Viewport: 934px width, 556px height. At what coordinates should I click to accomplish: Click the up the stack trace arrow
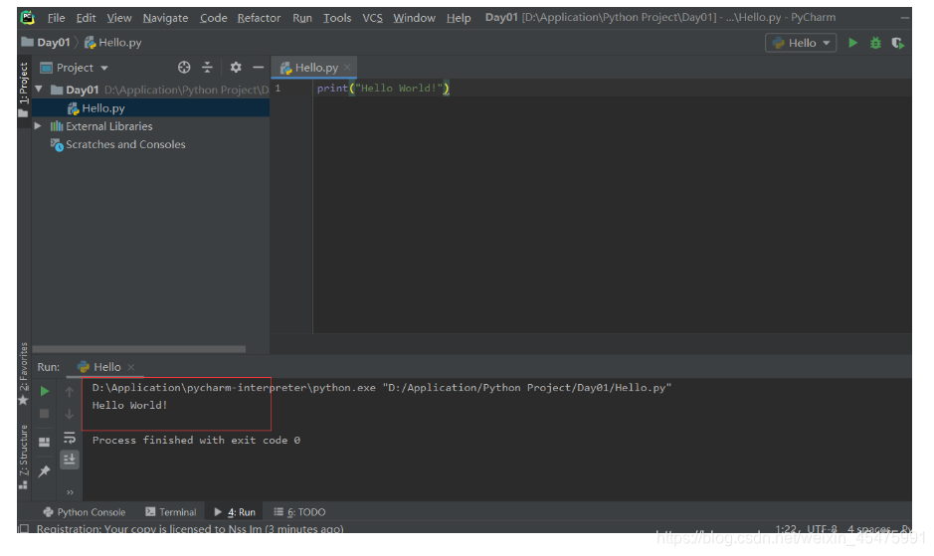[69, 392]
